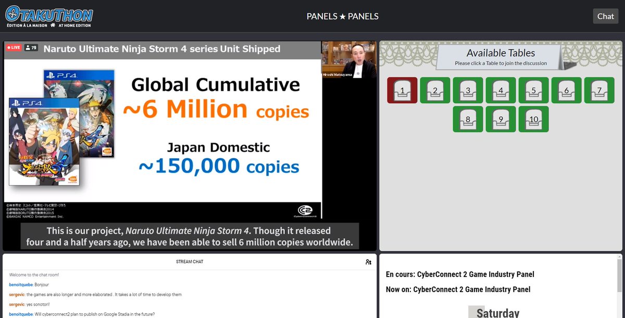Click the stream subtitle caption text
625x318 pixels.
click(x=190, y=237)
